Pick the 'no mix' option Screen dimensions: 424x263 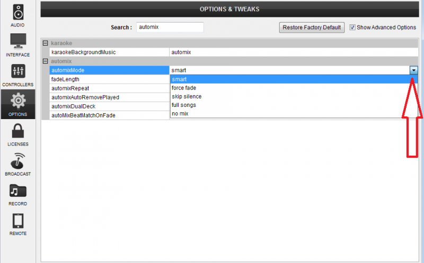click(180, 114)
